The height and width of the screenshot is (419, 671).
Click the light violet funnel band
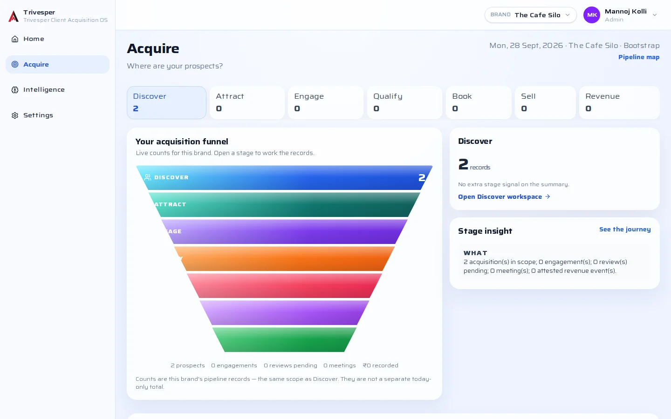284,312
